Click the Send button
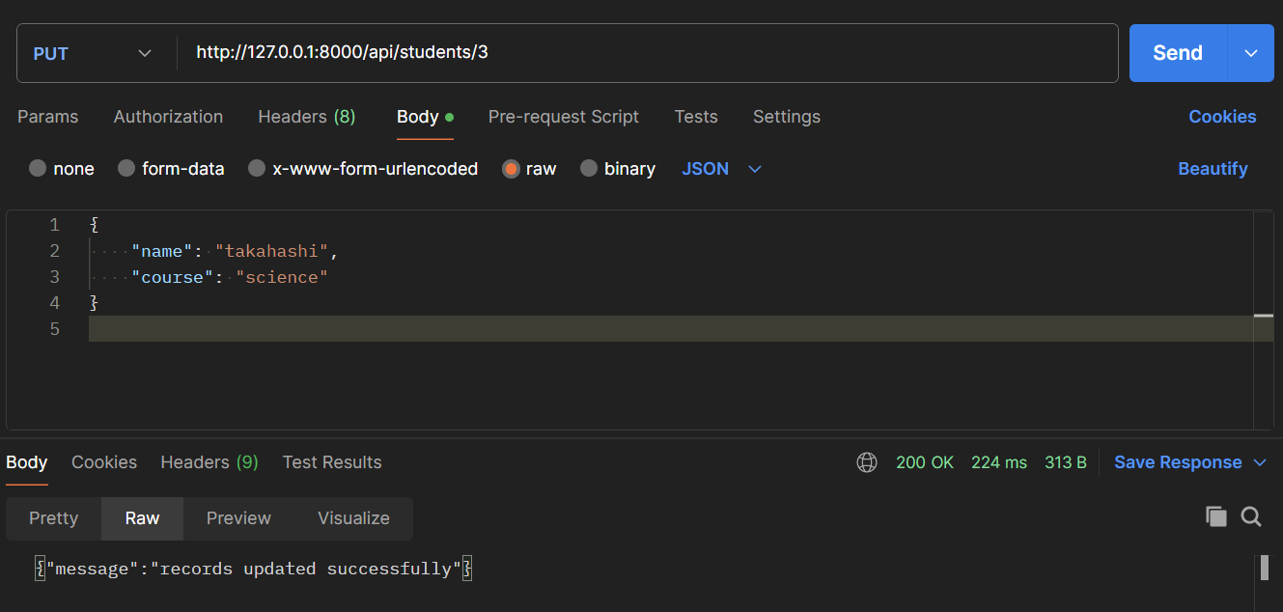 pyautogui.click(x=1177, y=52)
